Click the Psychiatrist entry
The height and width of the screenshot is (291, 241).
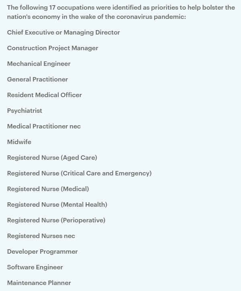(25, 111)
